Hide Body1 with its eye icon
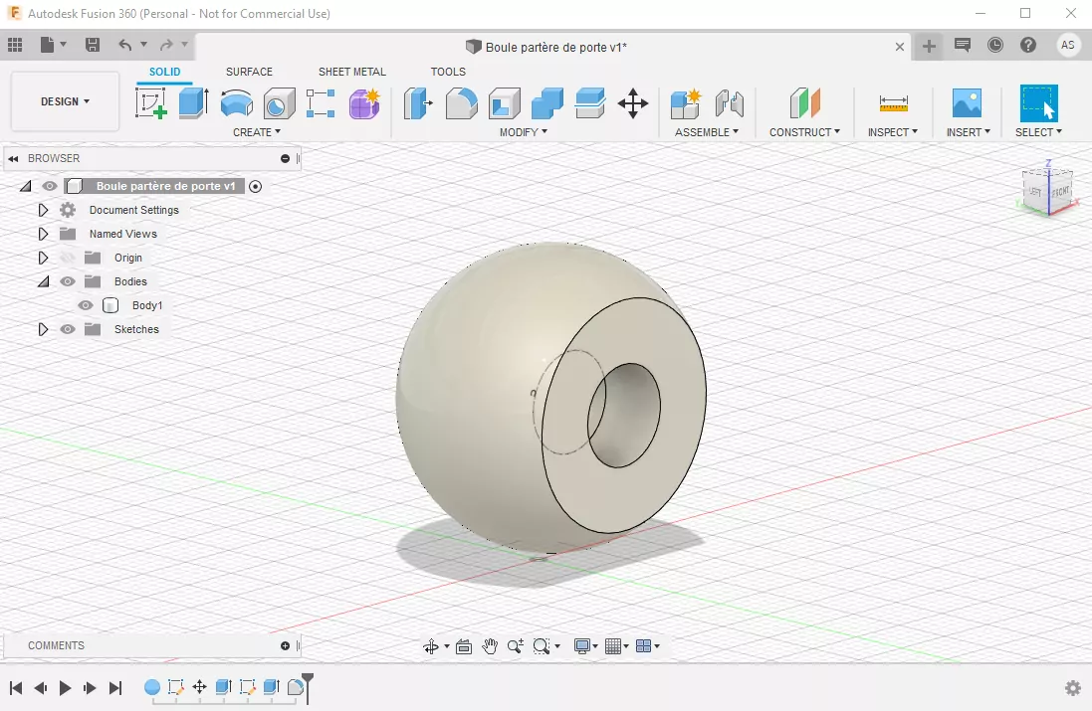The height and width of the screenshot is (711, 1092). pyautogui.click(x=85, y=305)
